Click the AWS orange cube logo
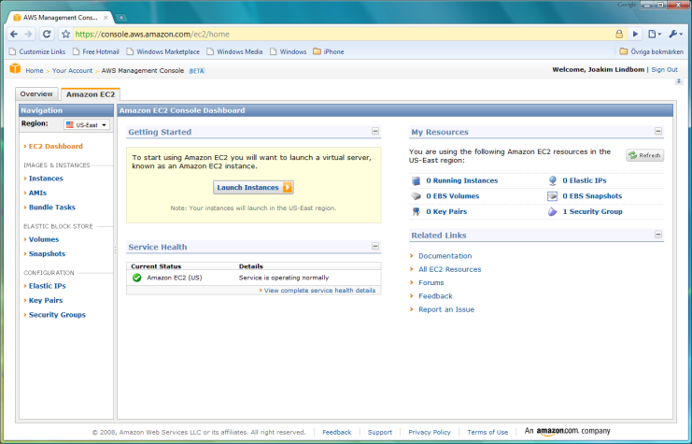The image size is (692, 444). tap(15, 69)
